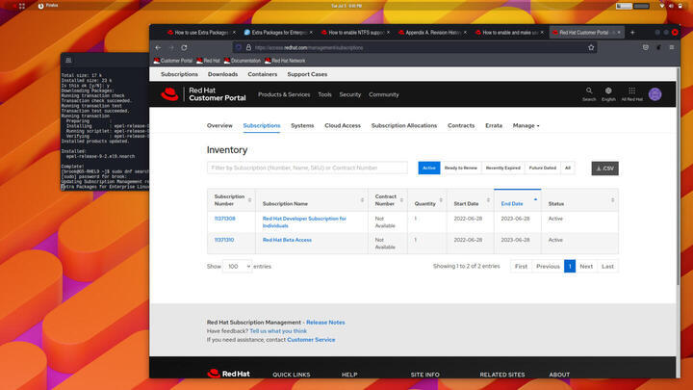The width and height of the screenshot is (693, 390).
Task: Sort by Status column
Action: 579,200
